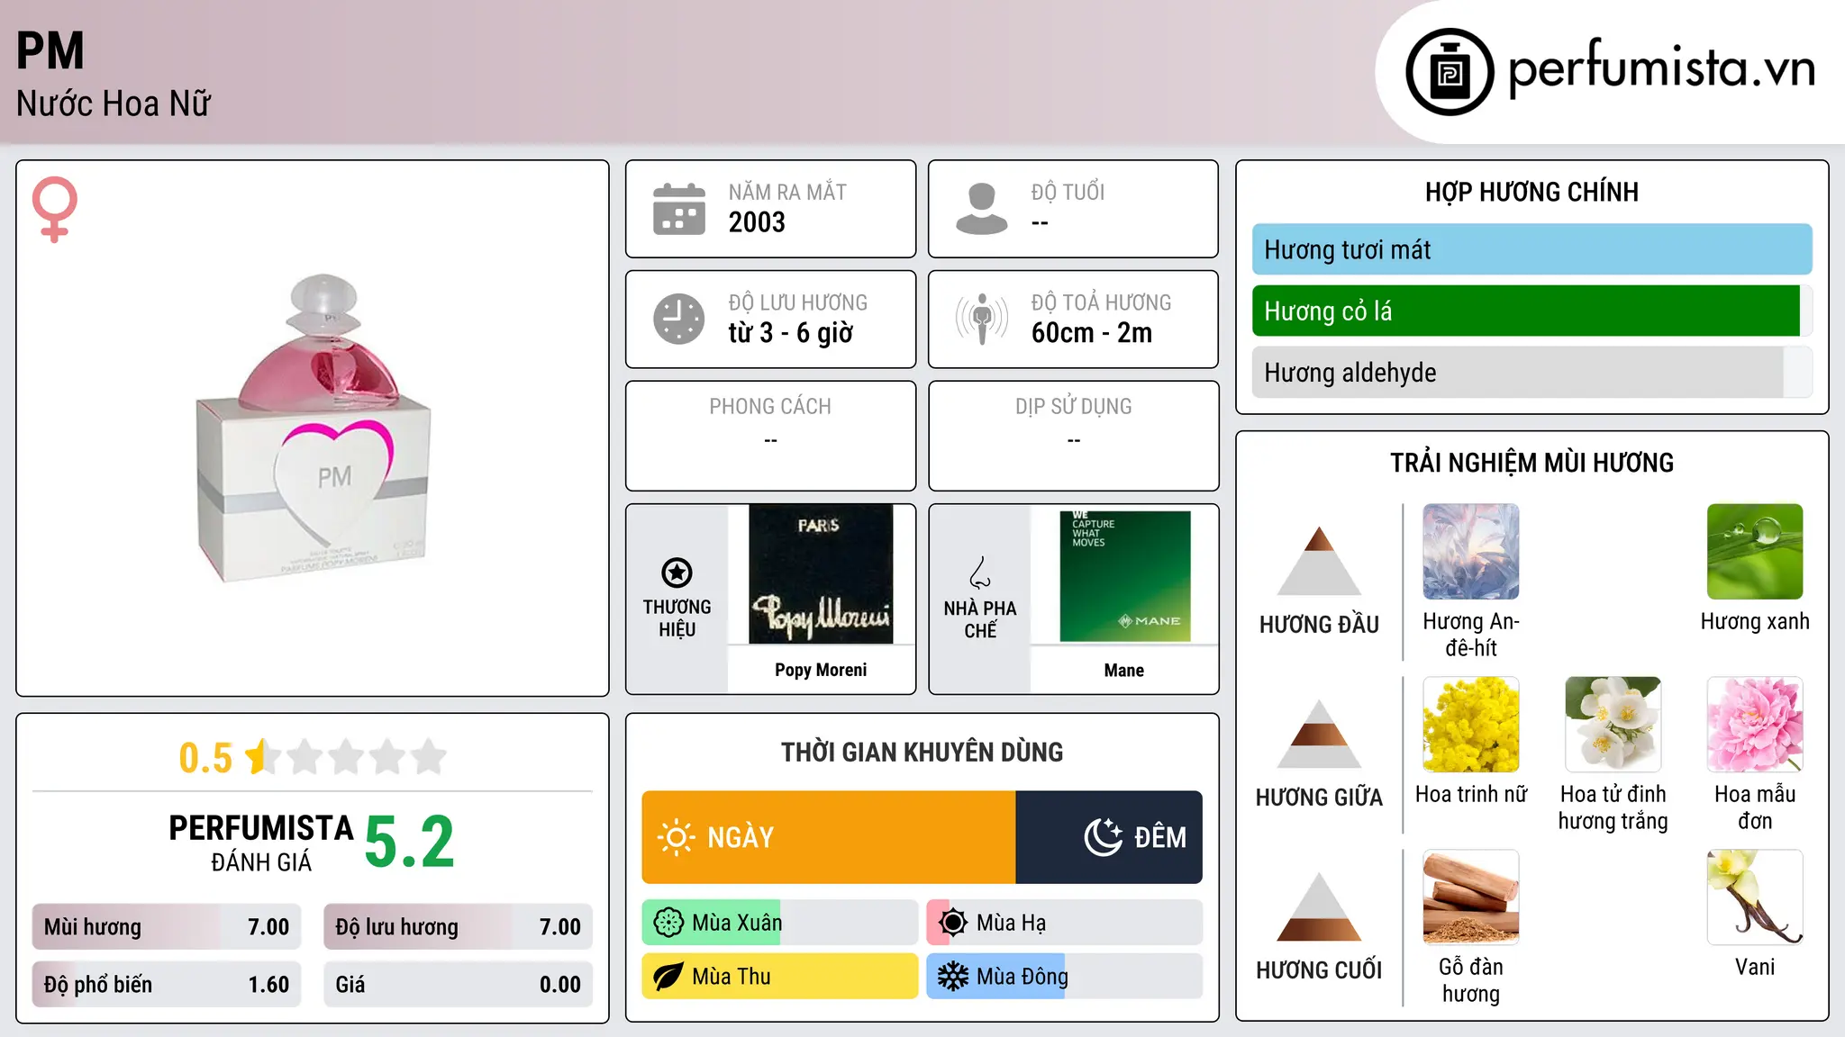The image size is (1845, 1037).
Task: Click the Trải Nghiệm Mùi Hương heading
Action: point(1531,463)
